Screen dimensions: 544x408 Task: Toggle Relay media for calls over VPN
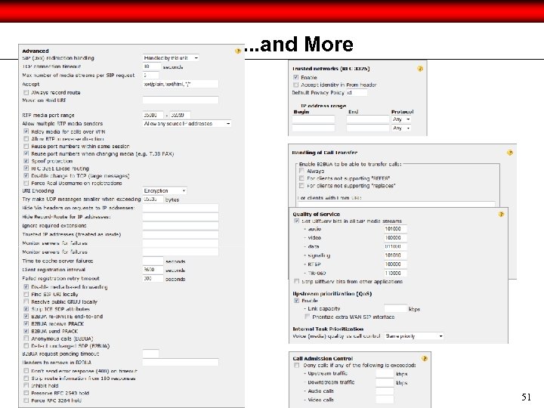click(x=26, y=131)
